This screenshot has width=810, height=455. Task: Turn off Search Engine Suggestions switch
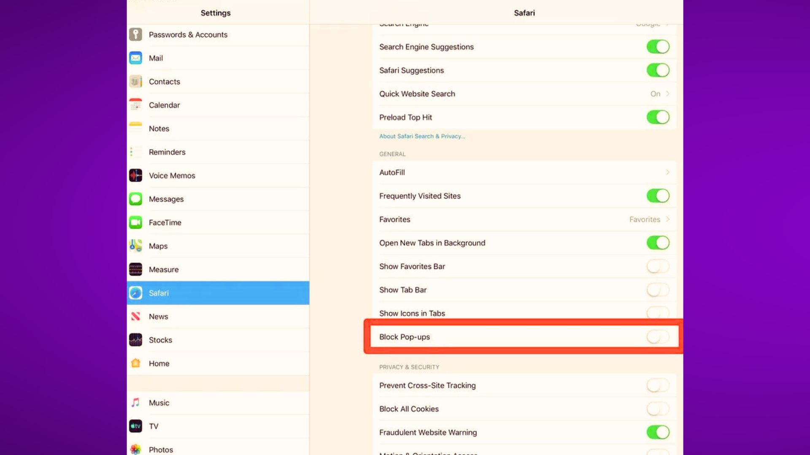(x=658, y=47)
